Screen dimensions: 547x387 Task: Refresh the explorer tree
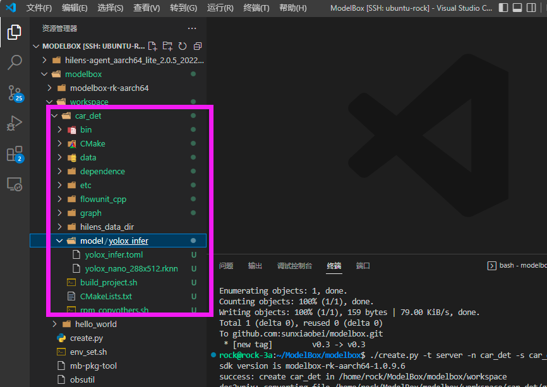click(183, 46)
